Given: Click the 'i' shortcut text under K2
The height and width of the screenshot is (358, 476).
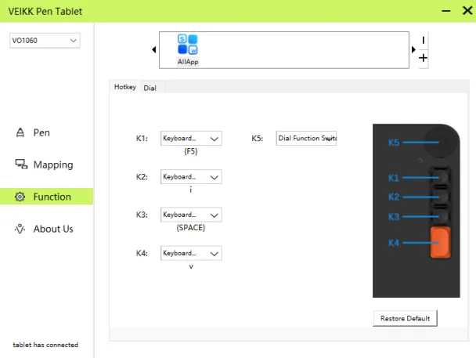Looking at the screenshot, I should point(191,190).
